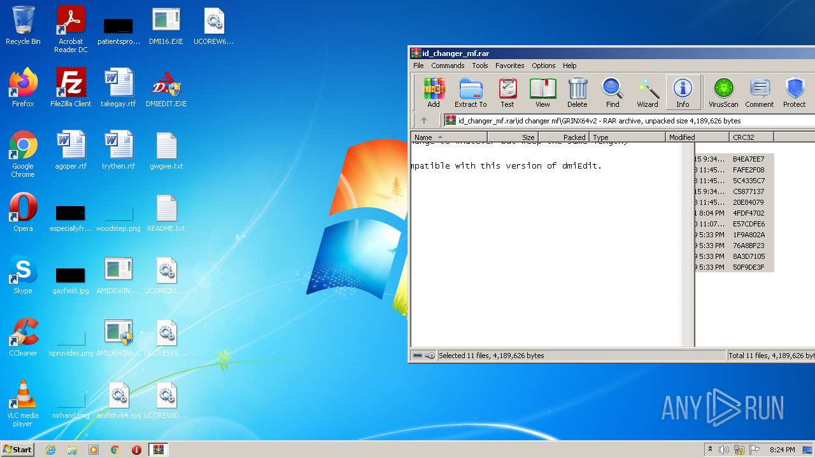Open the Start menu
The width and height of the screenshot is (815, 458).
tap(18, 449)
